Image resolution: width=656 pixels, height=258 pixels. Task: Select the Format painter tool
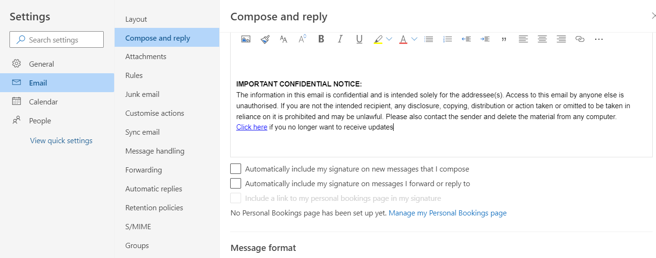coord(265,39)
